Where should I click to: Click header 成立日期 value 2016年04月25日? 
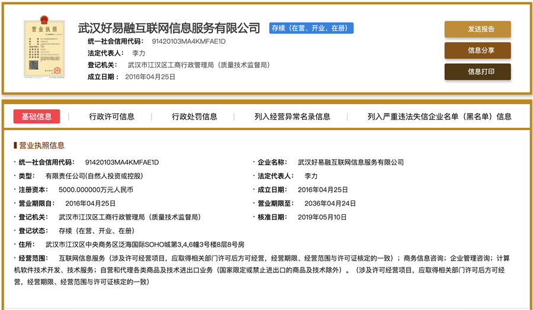coord(150,77)
